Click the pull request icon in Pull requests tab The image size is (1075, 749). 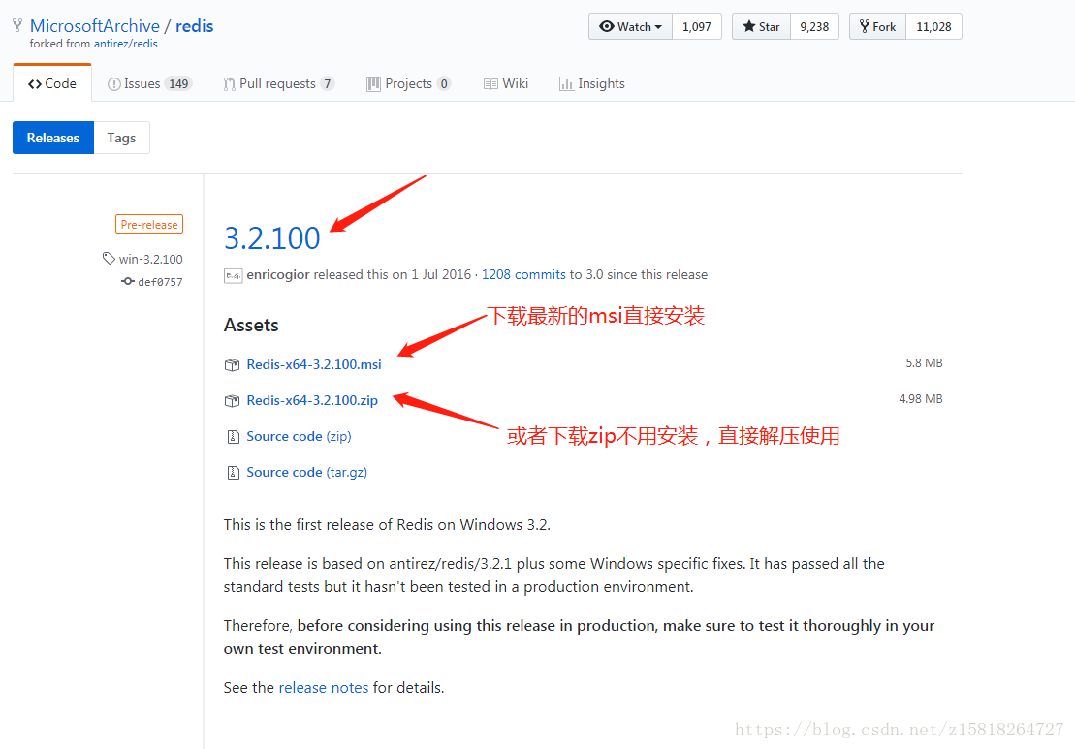[229, 84]
